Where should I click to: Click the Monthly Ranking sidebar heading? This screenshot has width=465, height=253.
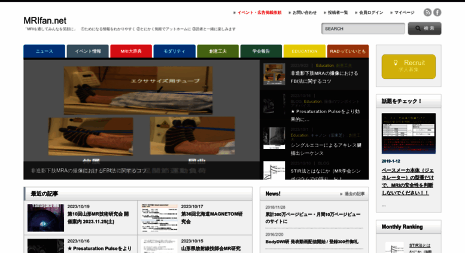[x=402, y=227]
